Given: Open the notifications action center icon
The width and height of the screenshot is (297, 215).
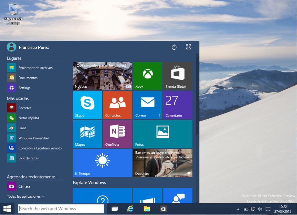Looking at the screenshot, I should coord(268,209).
